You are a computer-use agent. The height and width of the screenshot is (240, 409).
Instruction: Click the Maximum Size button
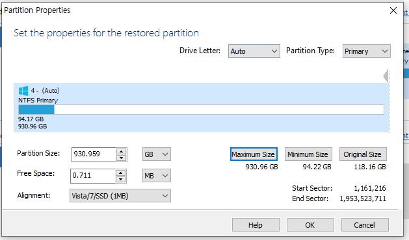(x=254, y=154)
